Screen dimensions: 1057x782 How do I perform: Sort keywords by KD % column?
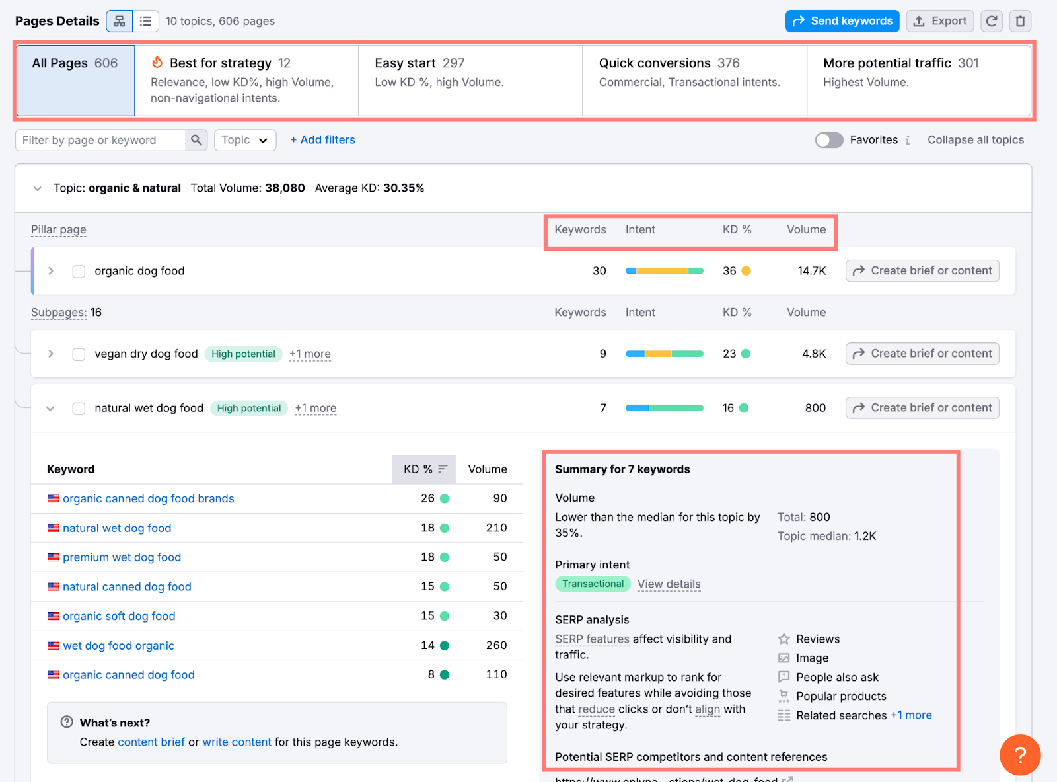[x=423, y=469]
